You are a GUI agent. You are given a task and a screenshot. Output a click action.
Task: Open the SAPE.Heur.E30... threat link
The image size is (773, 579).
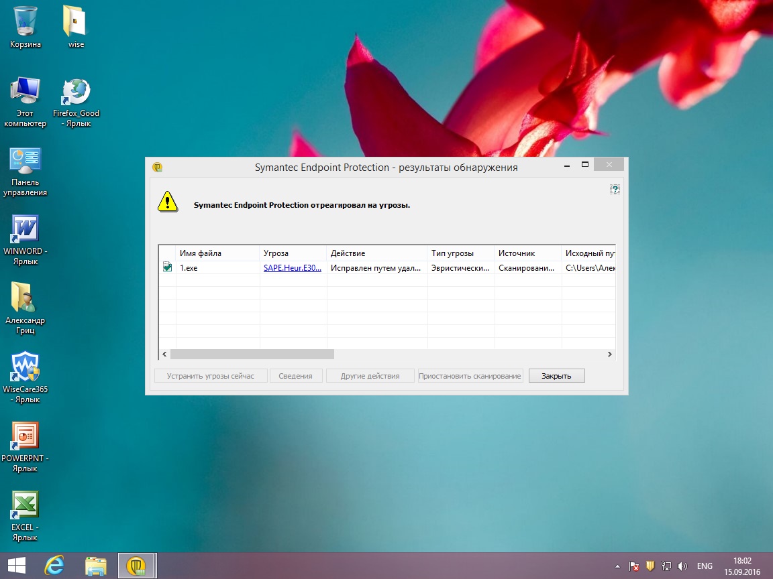coord(293,268)
